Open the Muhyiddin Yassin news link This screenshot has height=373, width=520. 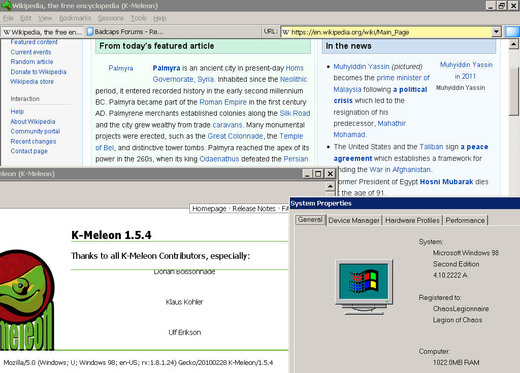pos(361,66)
